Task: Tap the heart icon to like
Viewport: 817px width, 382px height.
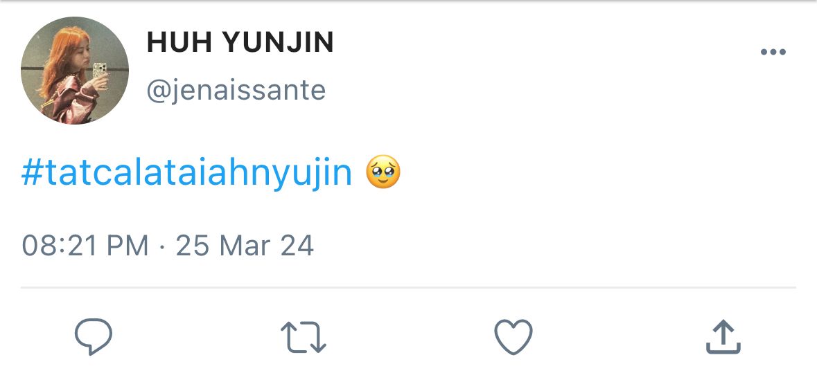Action: [x=513, y=337]
